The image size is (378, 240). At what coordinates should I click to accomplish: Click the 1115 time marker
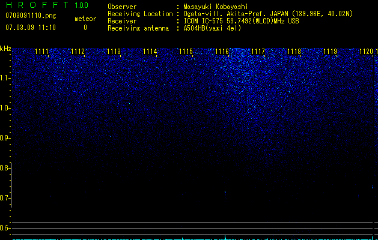coord(186,52)
